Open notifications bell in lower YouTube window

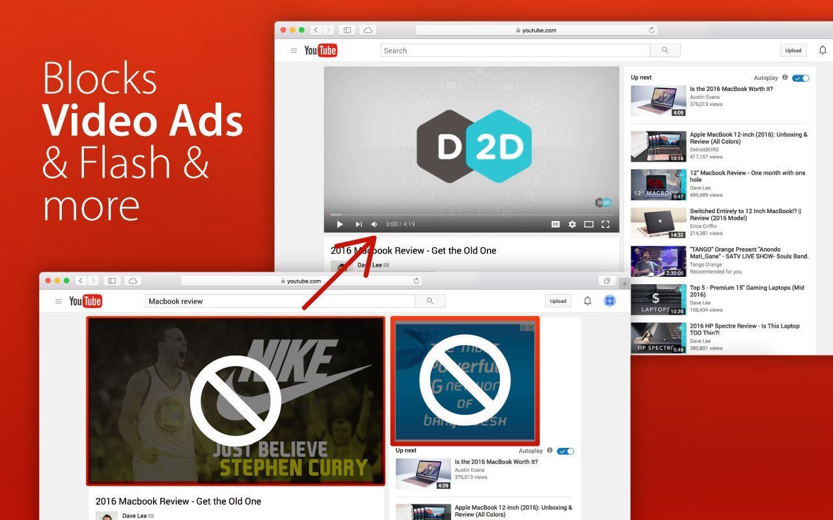[x=588, y=301]
